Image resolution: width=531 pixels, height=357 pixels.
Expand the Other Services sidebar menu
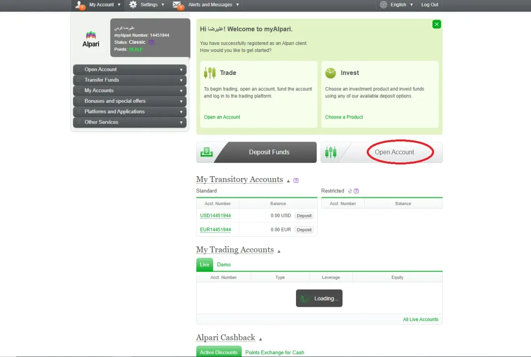(x=130, y=122)
